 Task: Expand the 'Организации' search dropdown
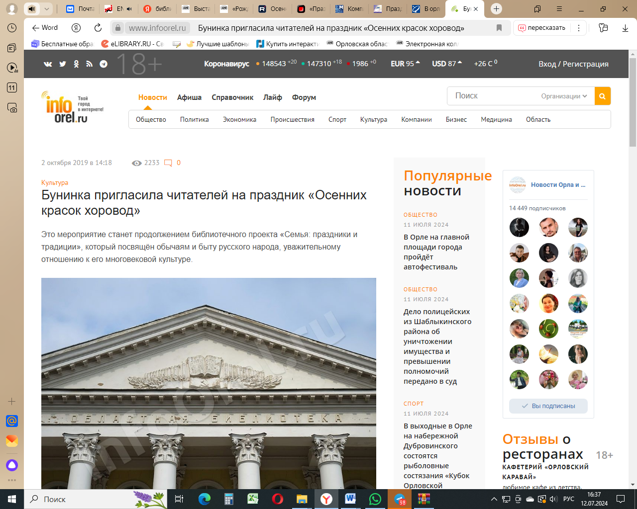click(x=564, y=96)
